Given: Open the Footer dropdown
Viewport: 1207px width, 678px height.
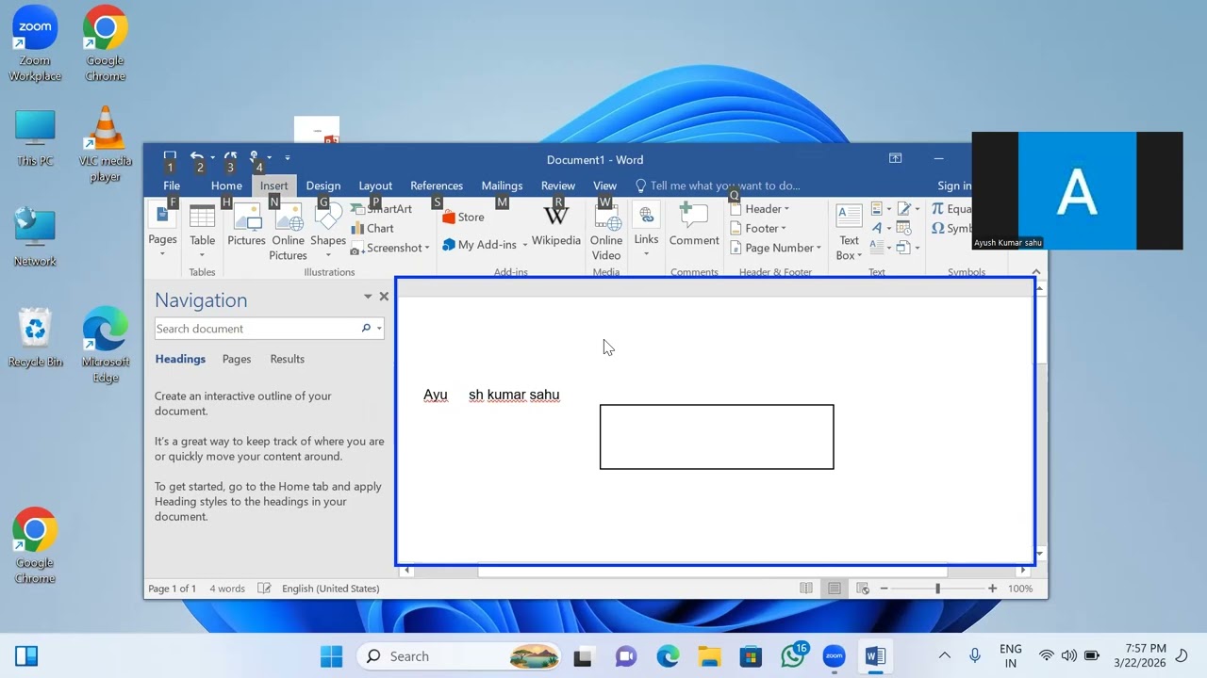Looking at the screenshot, I should pyautogui.click(x=758, y=228).
